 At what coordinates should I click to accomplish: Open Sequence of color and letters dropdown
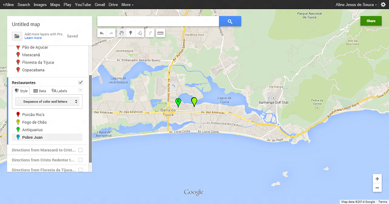[x=47, y=101]
